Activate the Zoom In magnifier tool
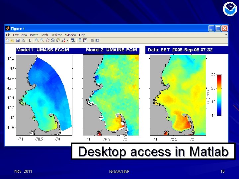 pyautogui.click(x=37, y=40)
